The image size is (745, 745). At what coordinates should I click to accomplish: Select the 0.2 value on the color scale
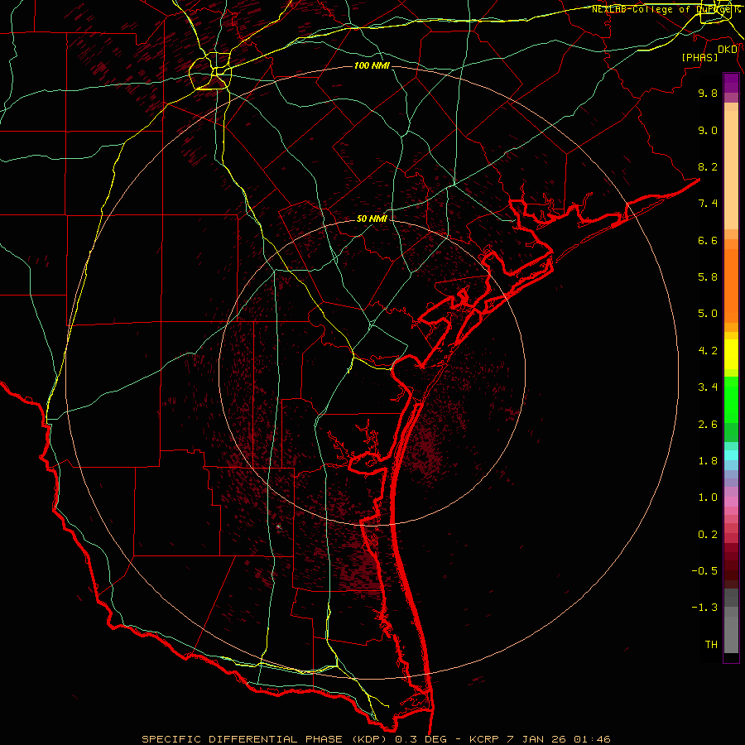tap(708, 534)
